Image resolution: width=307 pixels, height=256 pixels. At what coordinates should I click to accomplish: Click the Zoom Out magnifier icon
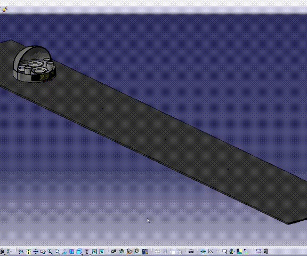point(58,252)
